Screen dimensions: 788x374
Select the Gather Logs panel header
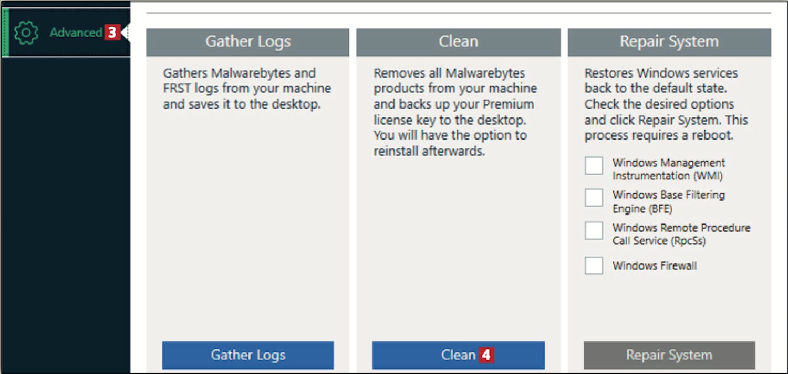247,42
